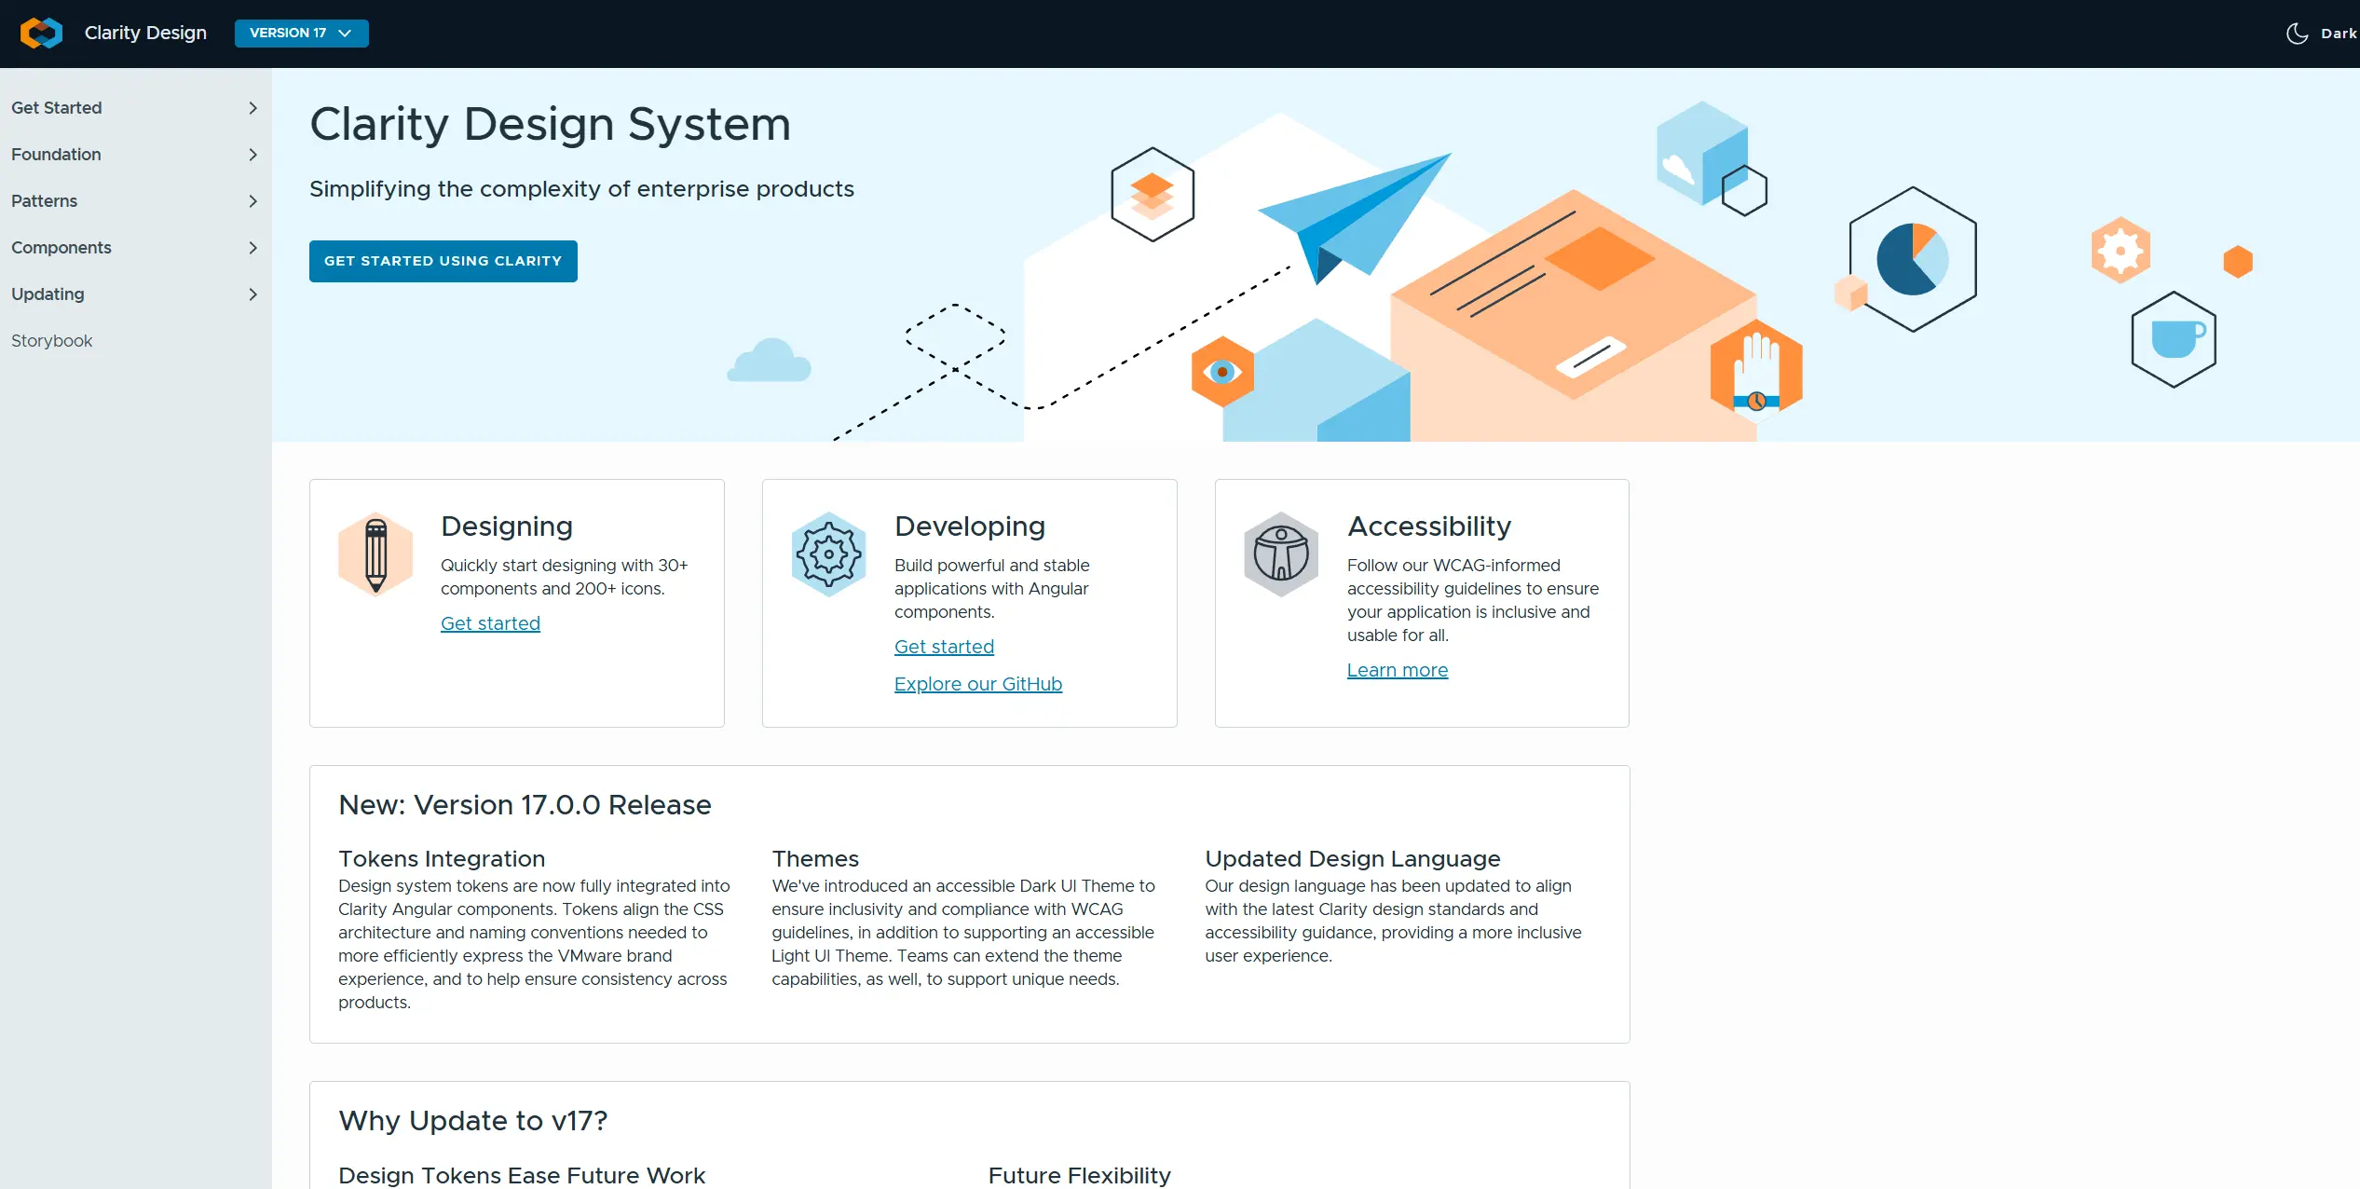The image size is (2360, 1189).
Task: Expand the Updating sidebar section
Action: (x=135, y=294)
